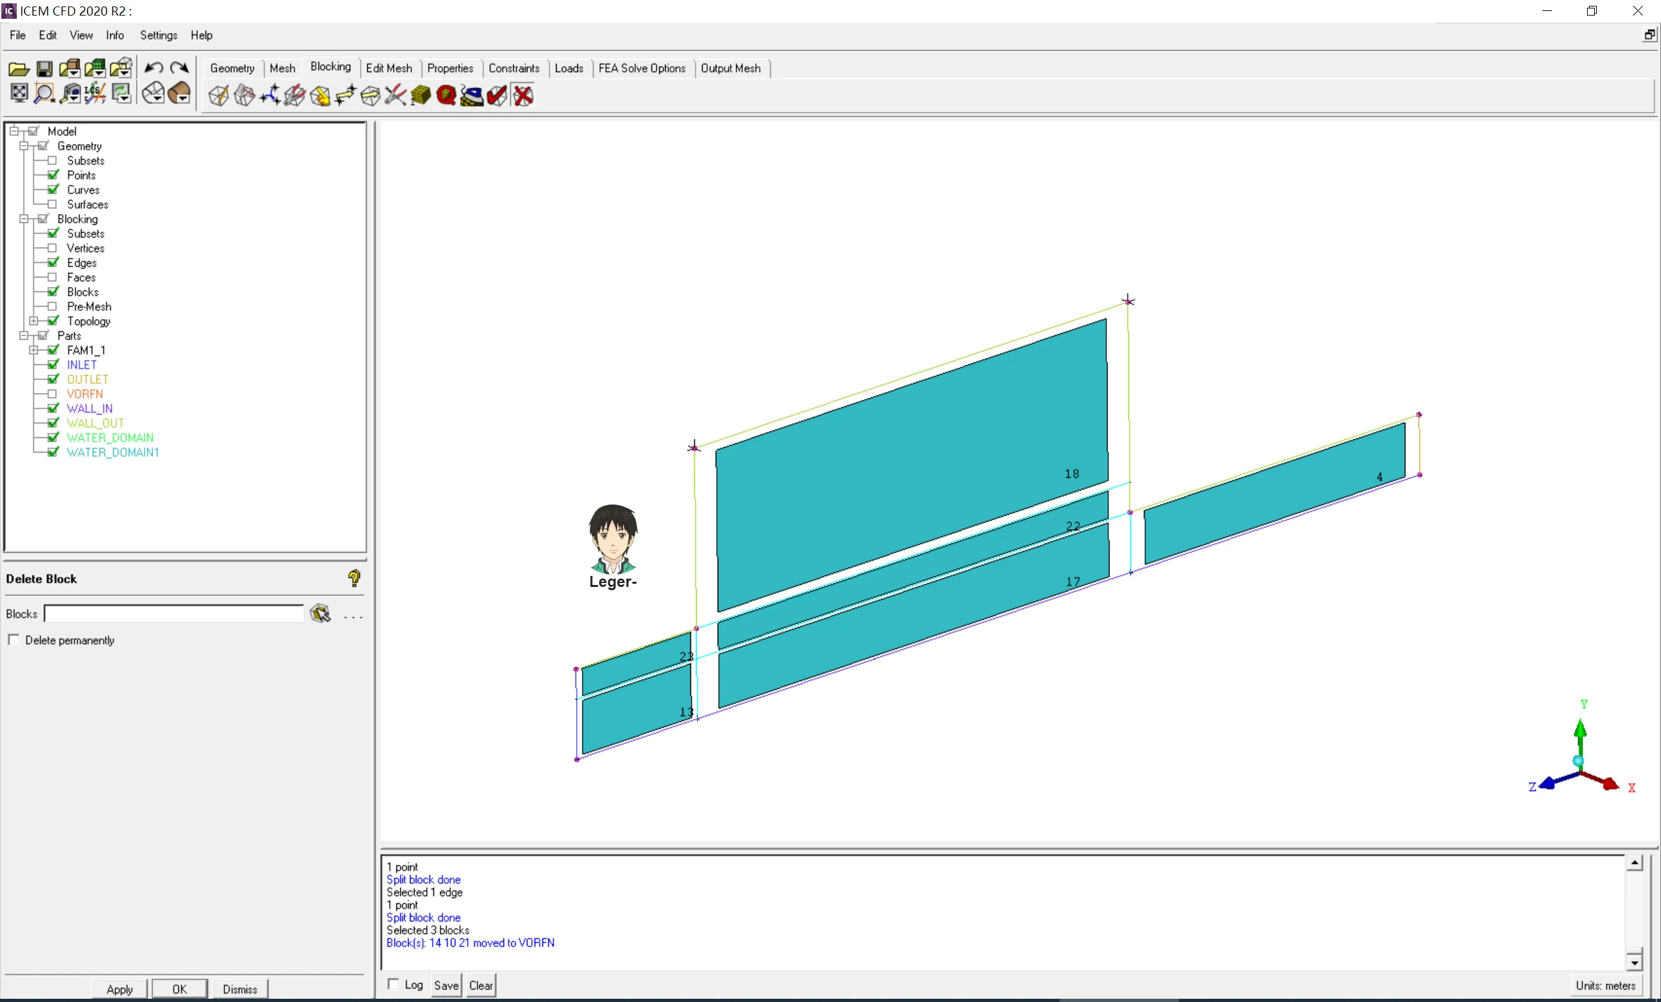This screenshot has height=1002, width=1661.
Task: Click the three-dots button beside Blocks field
Action: pos(353,616)
